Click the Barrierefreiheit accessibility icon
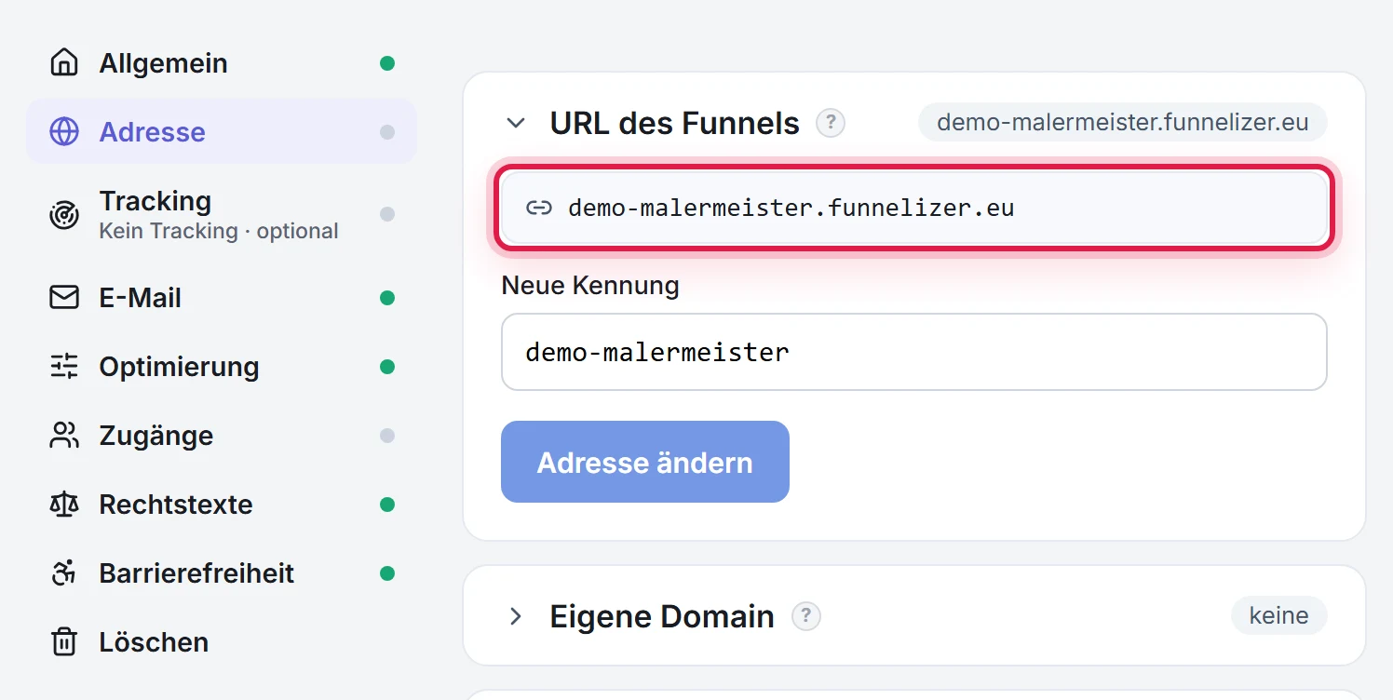 (x=64, y=573)
